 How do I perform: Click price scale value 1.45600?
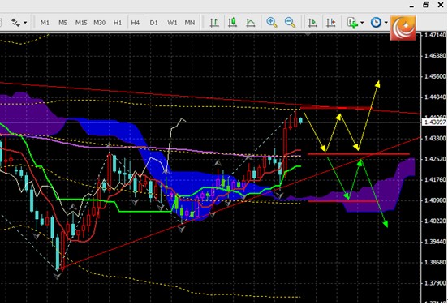(x=435, y=76)
